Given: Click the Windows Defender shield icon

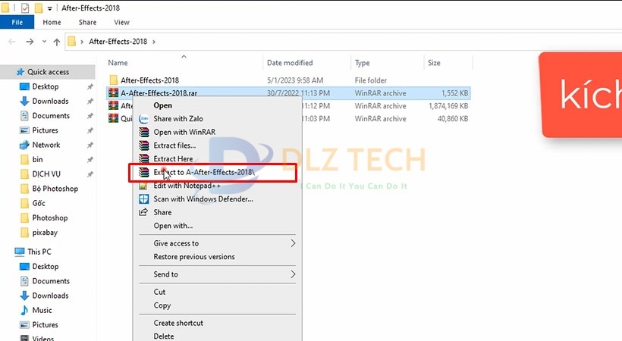Looking at the screenshot, I should tap(143, 199).
